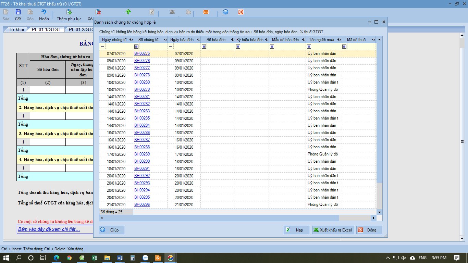This screenshot has height=263, width=468.
Task: Open filter operator for Số hóa đơn
Action: [x=204, y=47]
